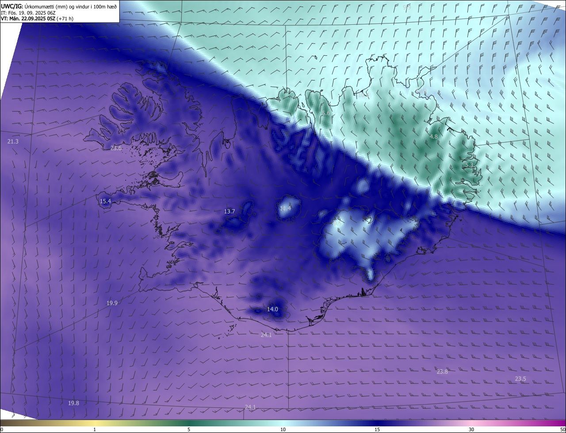
Task: Click the 14.0 value near the south coast
Action: (272, 309)
